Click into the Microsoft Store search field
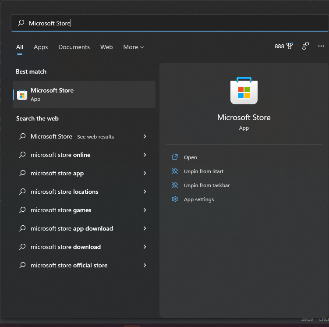 [170, 23]
